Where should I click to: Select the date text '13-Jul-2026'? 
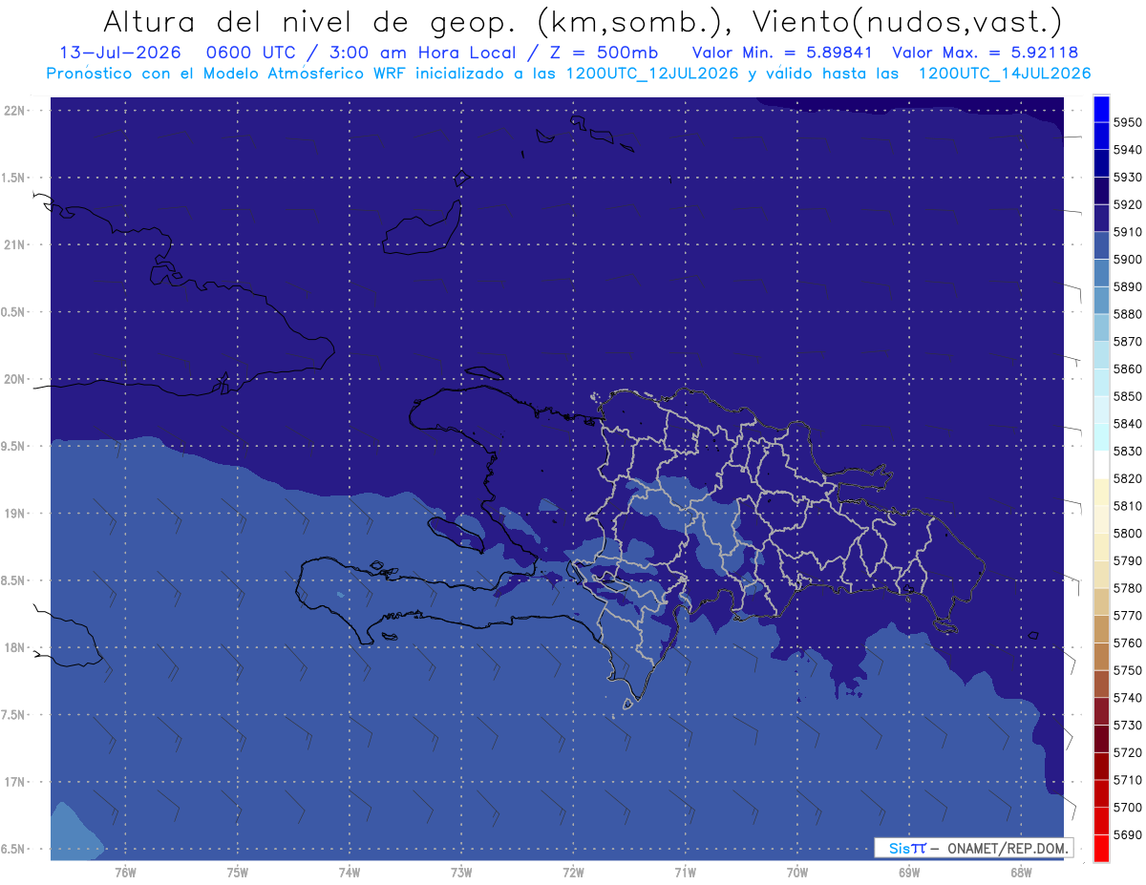[120, 53]
